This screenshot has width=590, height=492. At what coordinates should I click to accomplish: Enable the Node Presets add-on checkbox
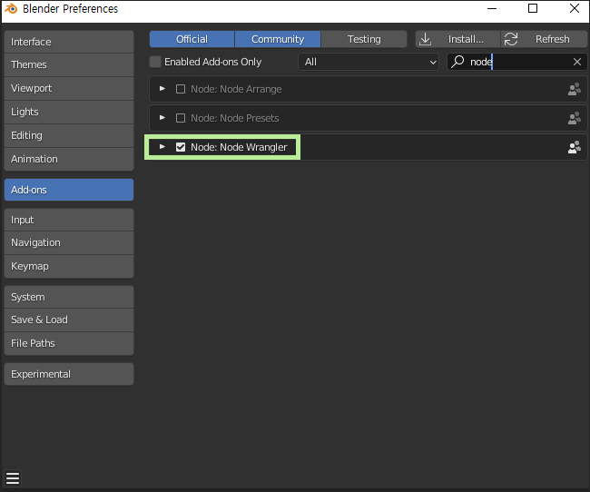181,118
